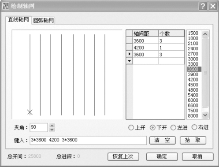219x167 pixels.
Task: Pick 2400 in the spacing list
Action: tap(193, 48)
